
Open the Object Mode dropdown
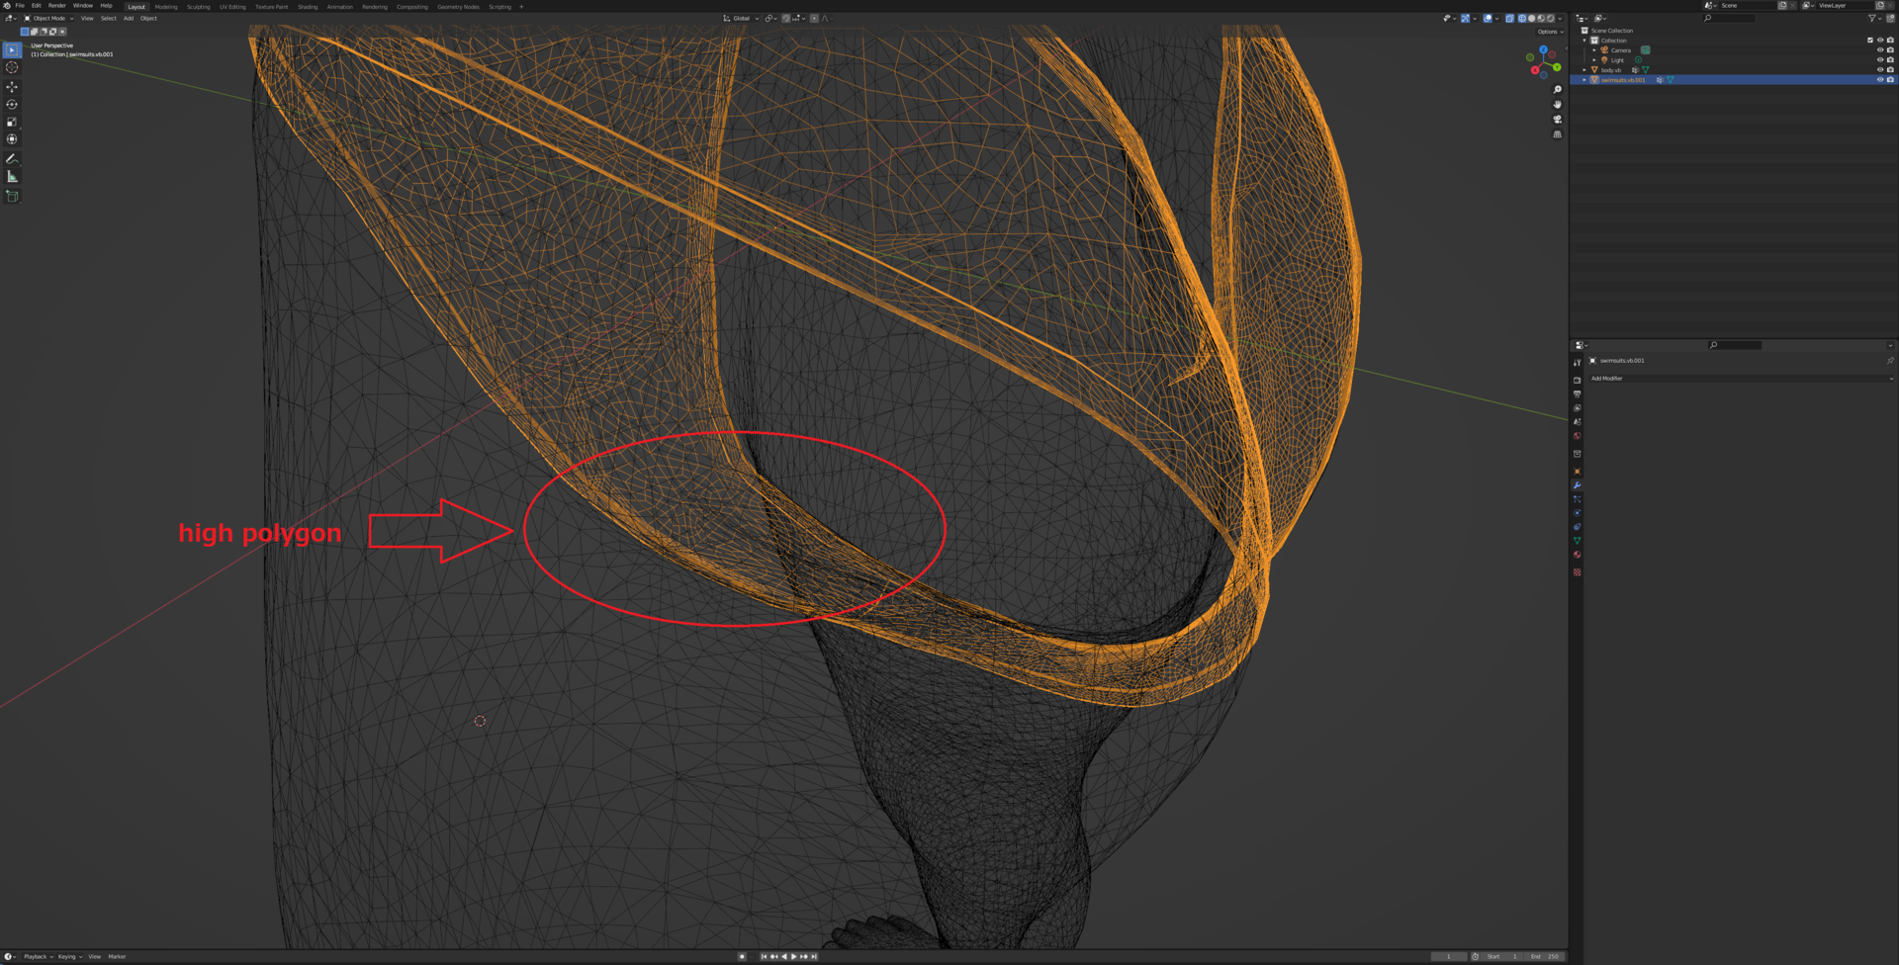point(48,18)
